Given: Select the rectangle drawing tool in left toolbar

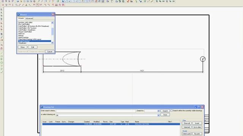Looking at the screenshot, I should click(x=2, y=56).
